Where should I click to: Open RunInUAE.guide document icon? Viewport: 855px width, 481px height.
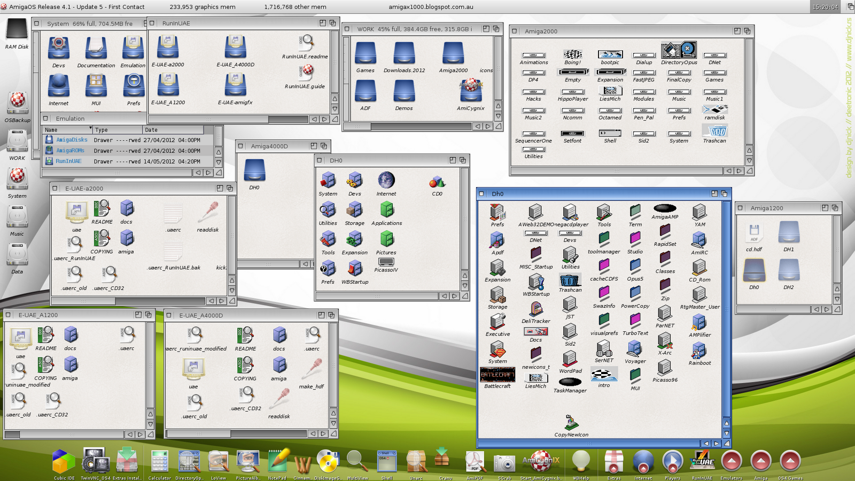coord(306,72)
